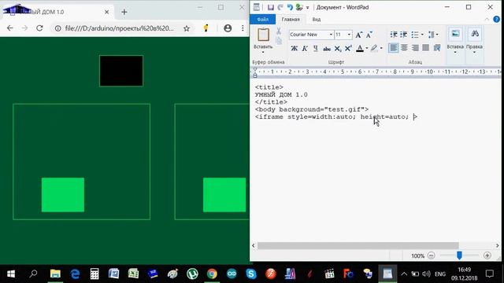Viewport: 504px width, 283px height.
Task: Close the УМНЫЙ ДОМ 1.0 tab
Action: 107,13
